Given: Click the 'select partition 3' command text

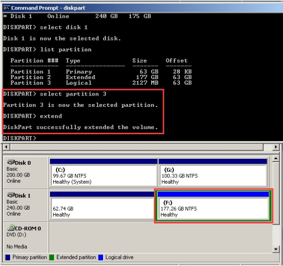Looking at the screenshot, I should pos(73,94).
